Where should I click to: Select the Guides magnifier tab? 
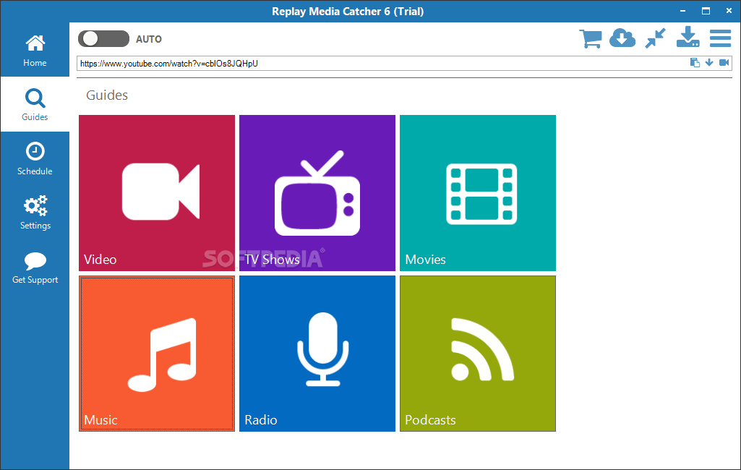click(35, 105)
